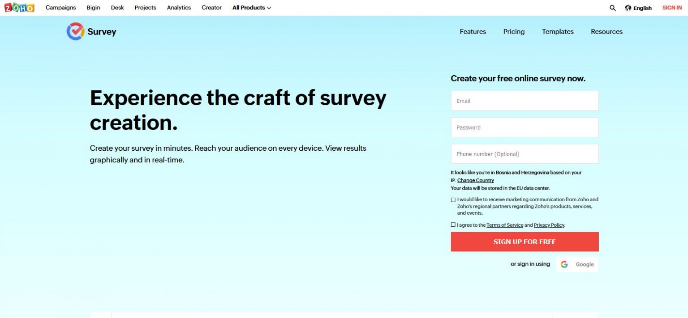Sign in using the Google option
The height and width of the screenshot is (318, 688).
click(x=577, y=264)
